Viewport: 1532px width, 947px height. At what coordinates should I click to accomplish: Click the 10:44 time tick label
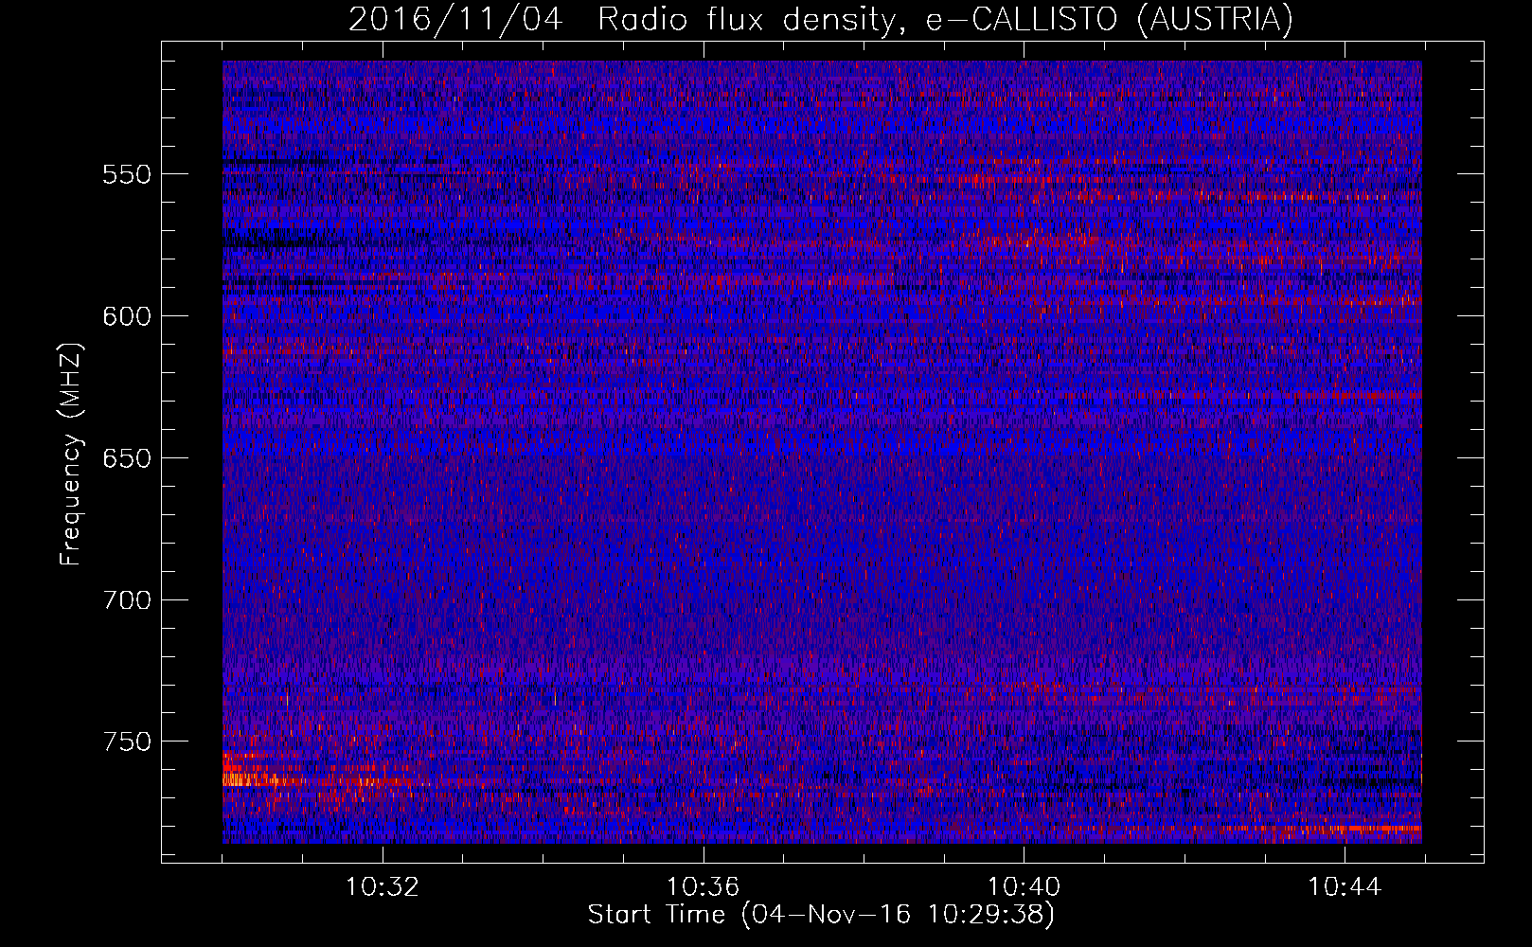click(1345, 887)
